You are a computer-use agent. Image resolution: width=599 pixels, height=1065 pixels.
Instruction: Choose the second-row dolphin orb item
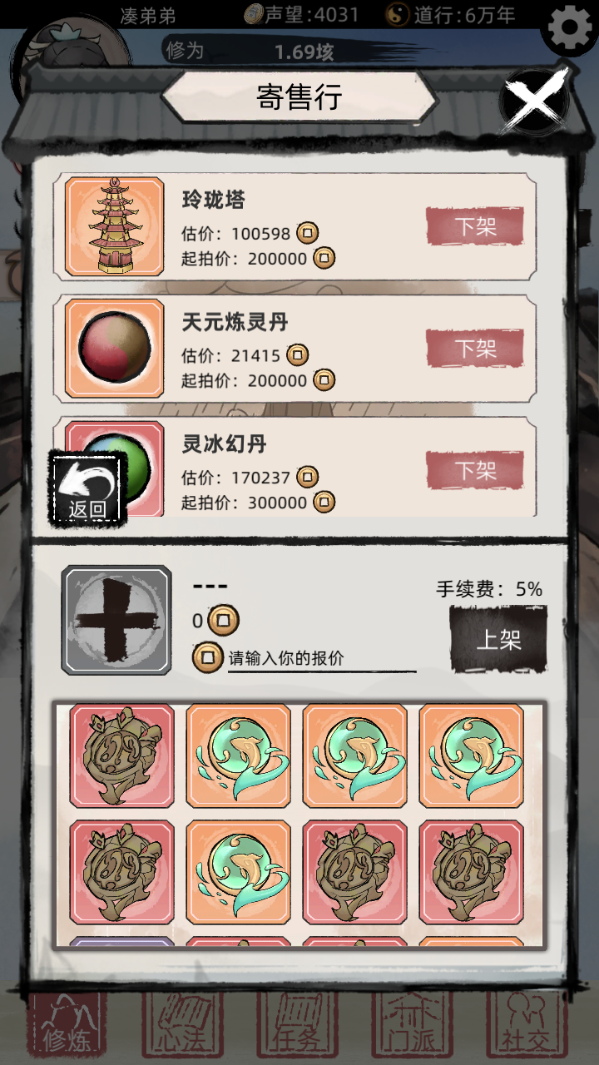[239, 872]
